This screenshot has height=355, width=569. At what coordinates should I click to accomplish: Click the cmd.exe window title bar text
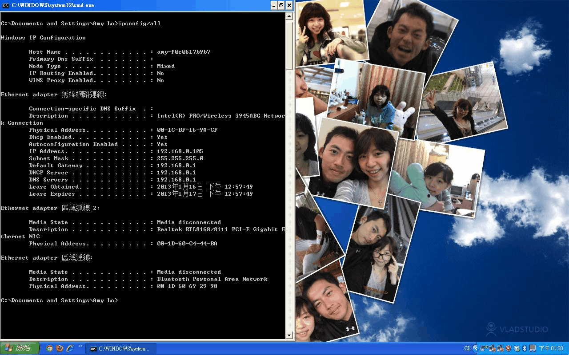[x=53, y=5]
